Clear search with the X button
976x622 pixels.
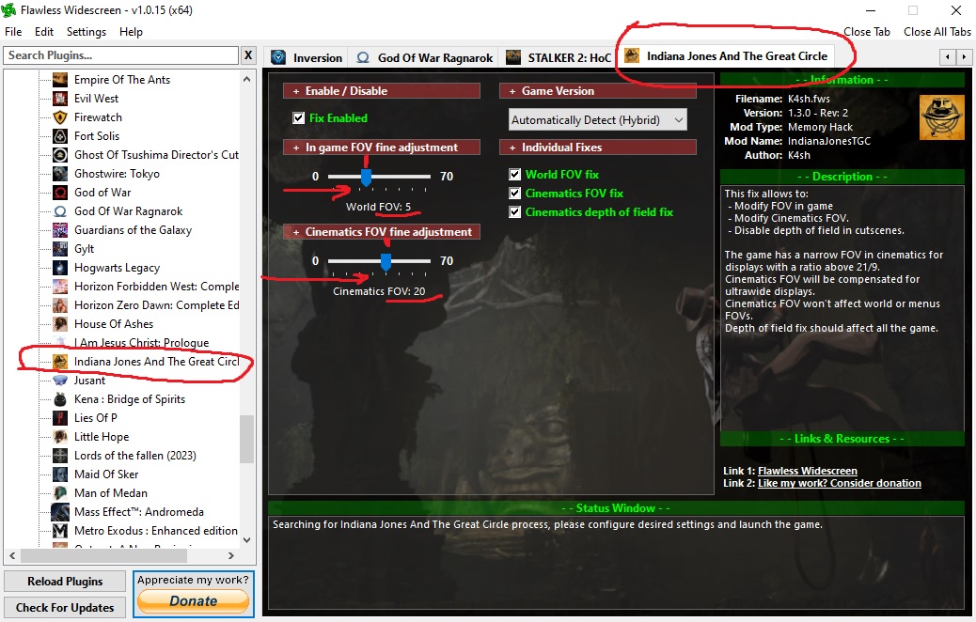[248, 55]
